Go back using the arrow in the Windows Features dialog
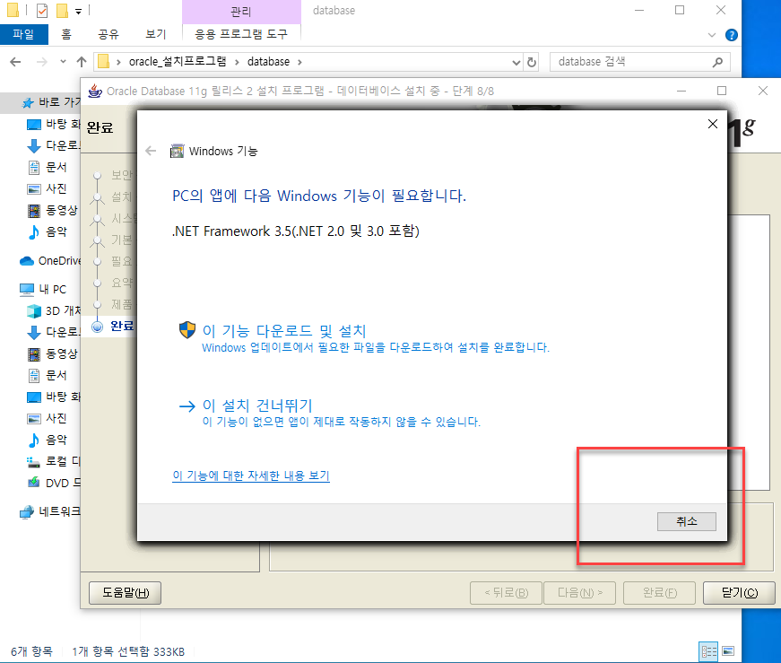The height and width of the screenshot is (663, 781). tap(151, 151)
